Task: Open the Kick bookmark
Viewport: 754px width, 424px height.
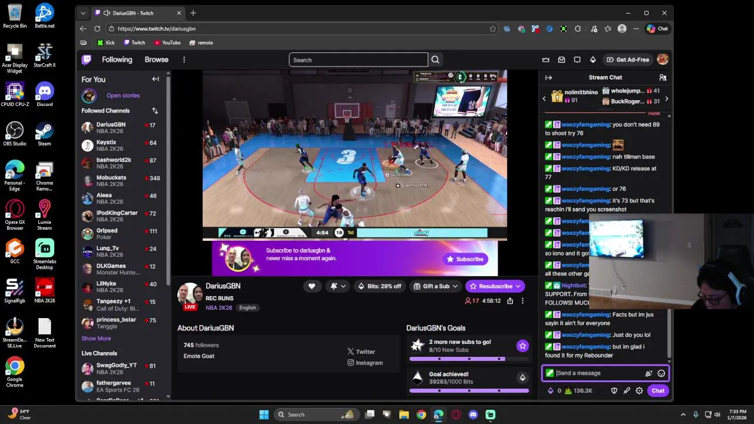Action: (106, 42)
